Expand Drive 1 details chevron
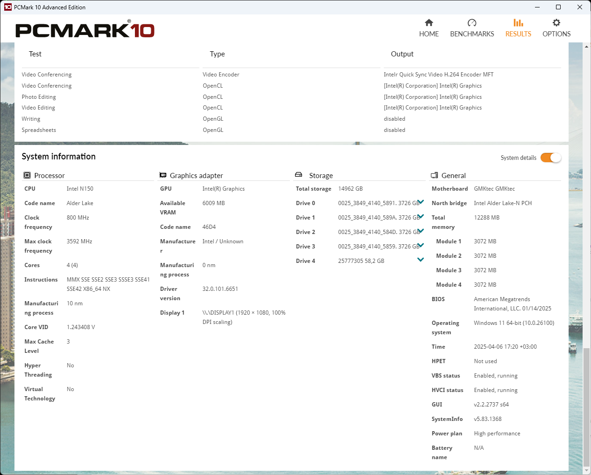The image size is (591, 475). [x=421, y=216]
